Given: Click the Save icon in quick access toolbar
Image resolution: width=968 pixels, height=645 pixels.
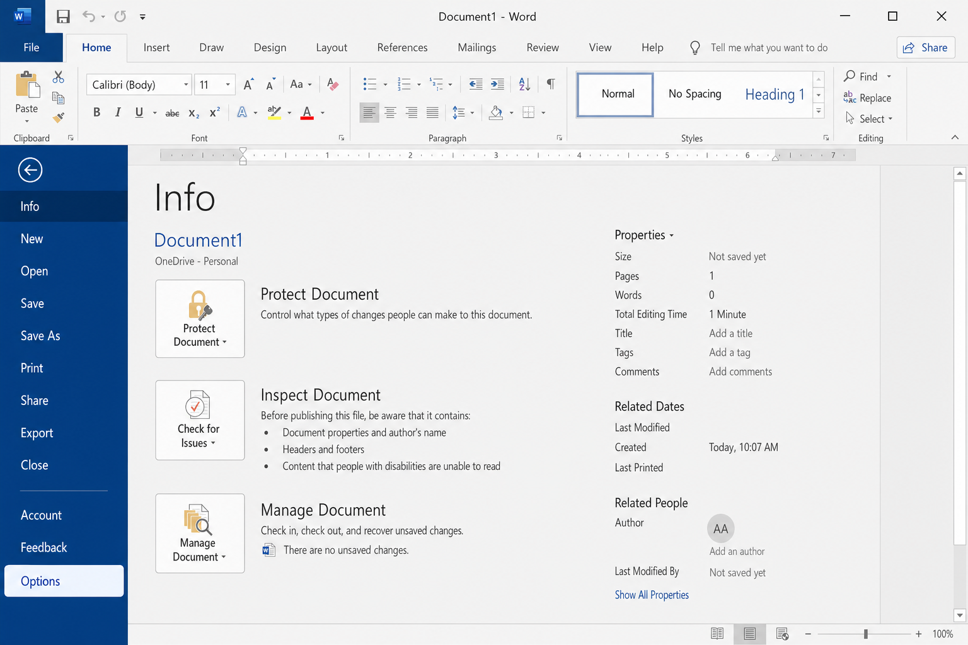Looking at the screenshot, I should click(63, 16).
